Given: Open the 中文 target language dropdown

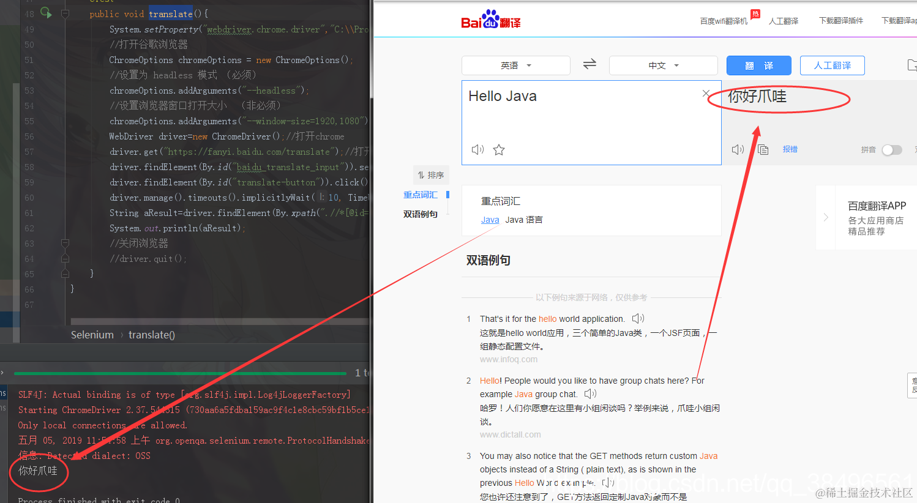Looking at the screenshot, I should [664, 65].
